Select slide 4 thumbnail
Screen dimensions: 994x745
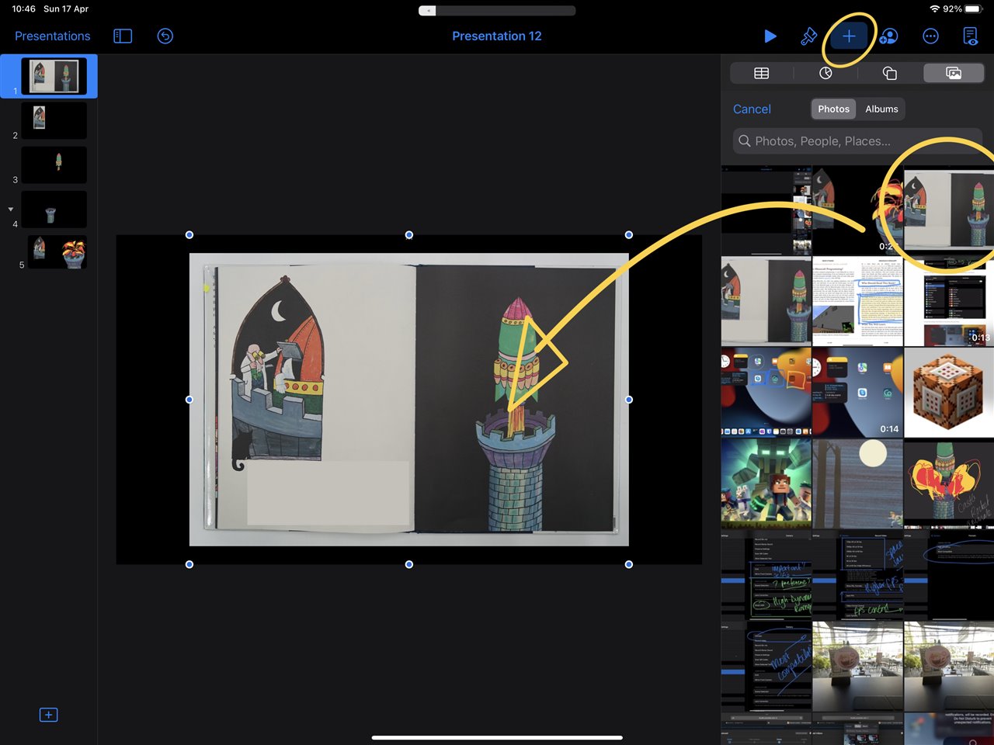(54, 210)
